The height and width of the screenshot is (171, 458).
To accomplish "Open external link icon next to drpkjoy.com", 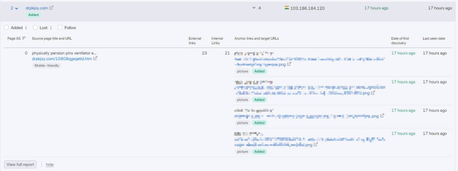I will [x=51, y=8].
